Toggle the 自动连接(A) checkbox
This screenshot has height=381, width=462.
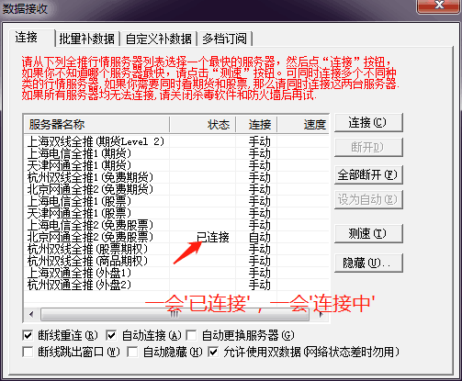[111, 335]
